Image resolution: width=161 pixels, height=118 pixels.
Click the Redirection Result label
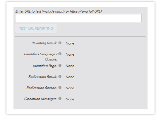click(43, 77)
